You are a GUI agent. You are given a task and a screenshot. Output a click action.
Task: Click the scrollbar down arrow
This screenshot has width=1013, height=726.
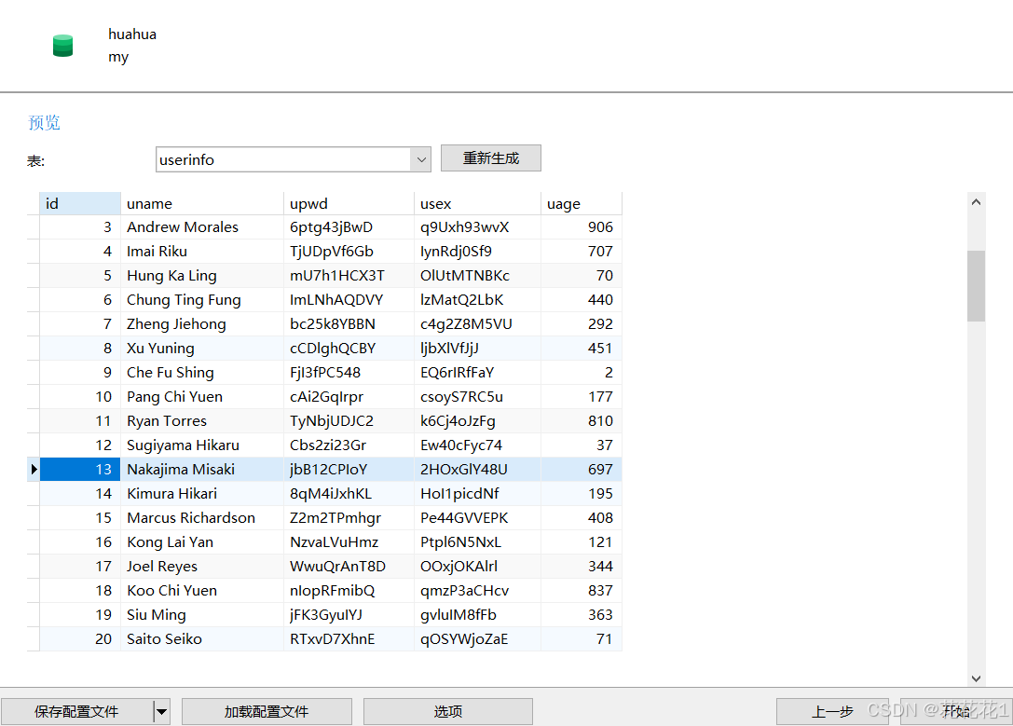point(976,678)
